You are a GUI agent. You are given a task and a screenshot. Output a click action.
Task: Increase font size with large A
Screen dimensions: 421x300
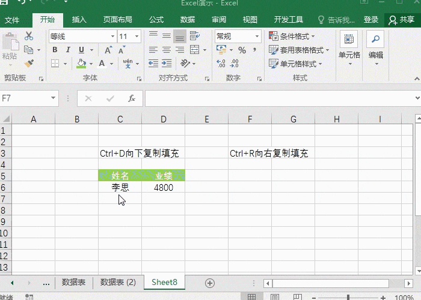(108, 50)
